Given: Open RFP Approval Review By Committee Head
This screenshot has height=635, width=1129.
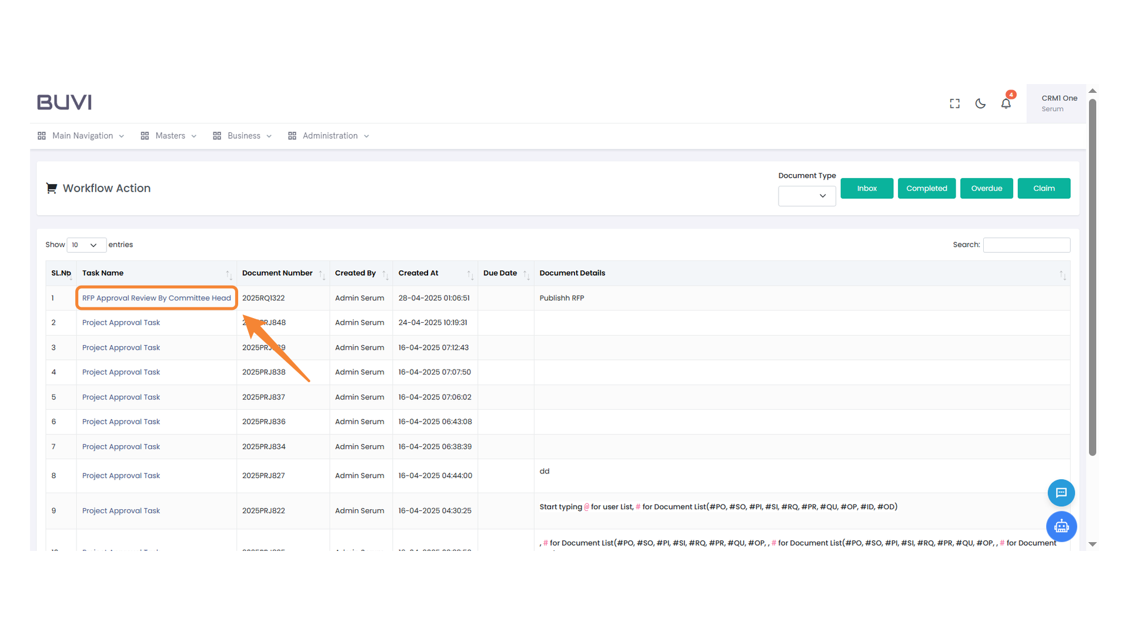Looking at the screenshot, I should [156, 298].
